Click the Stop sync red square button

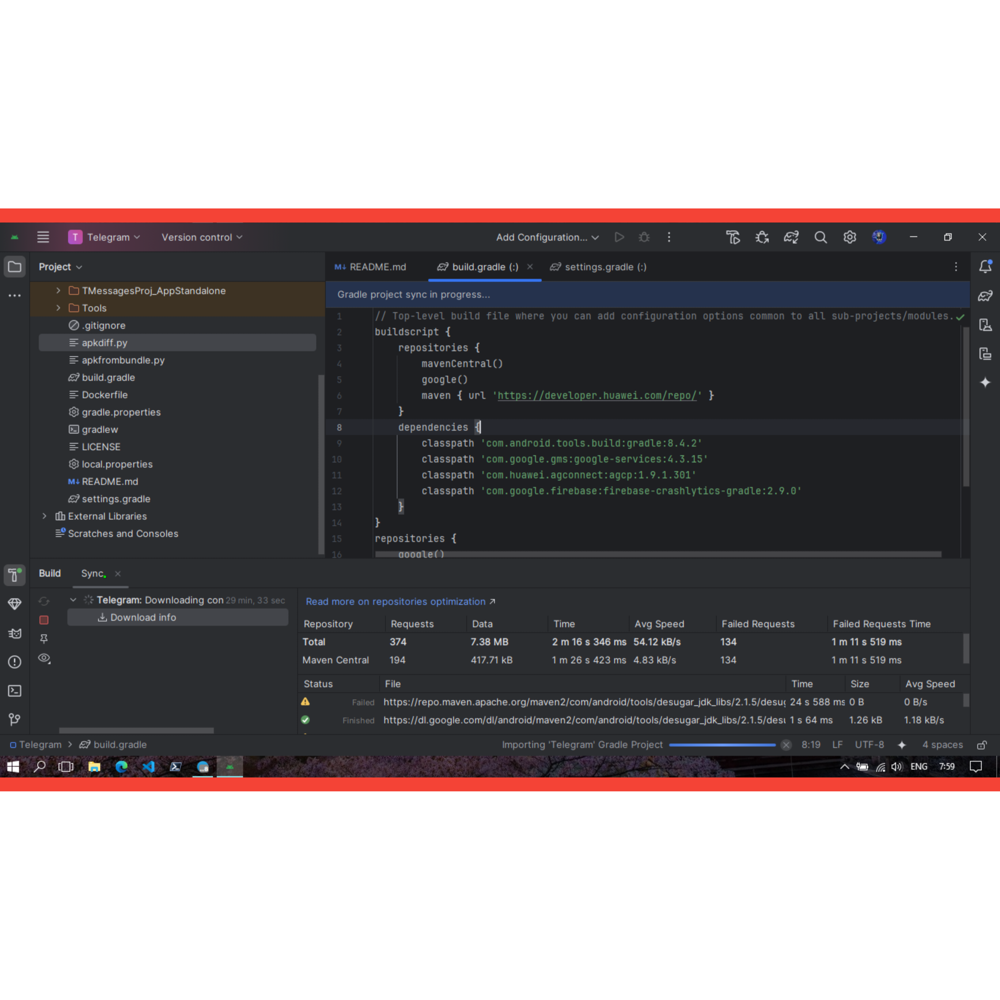pyautogui.click(x=44, y=620)
